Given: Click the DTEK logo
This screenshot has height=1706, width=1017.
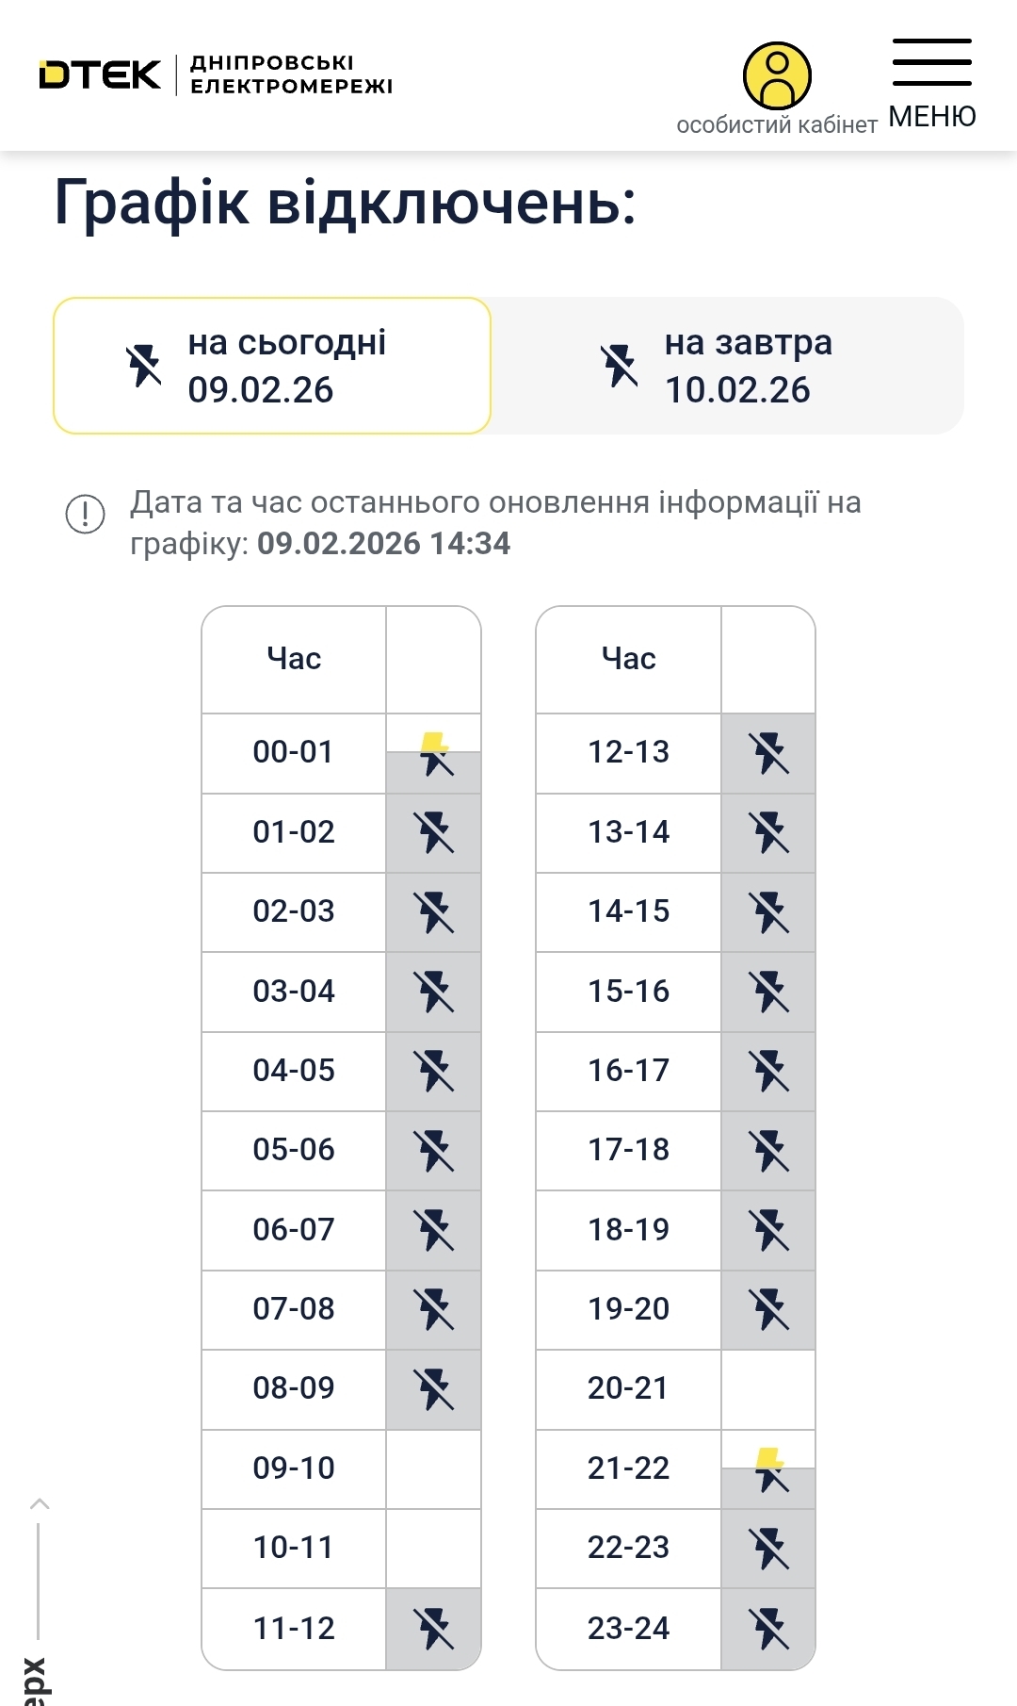Looking at the screenshot, I should [101, 75].
